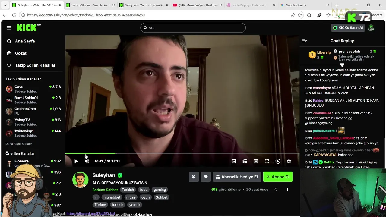Open the user profile avatar menu
The height and width of the screenshot is (217, 386).
[371, 28]
